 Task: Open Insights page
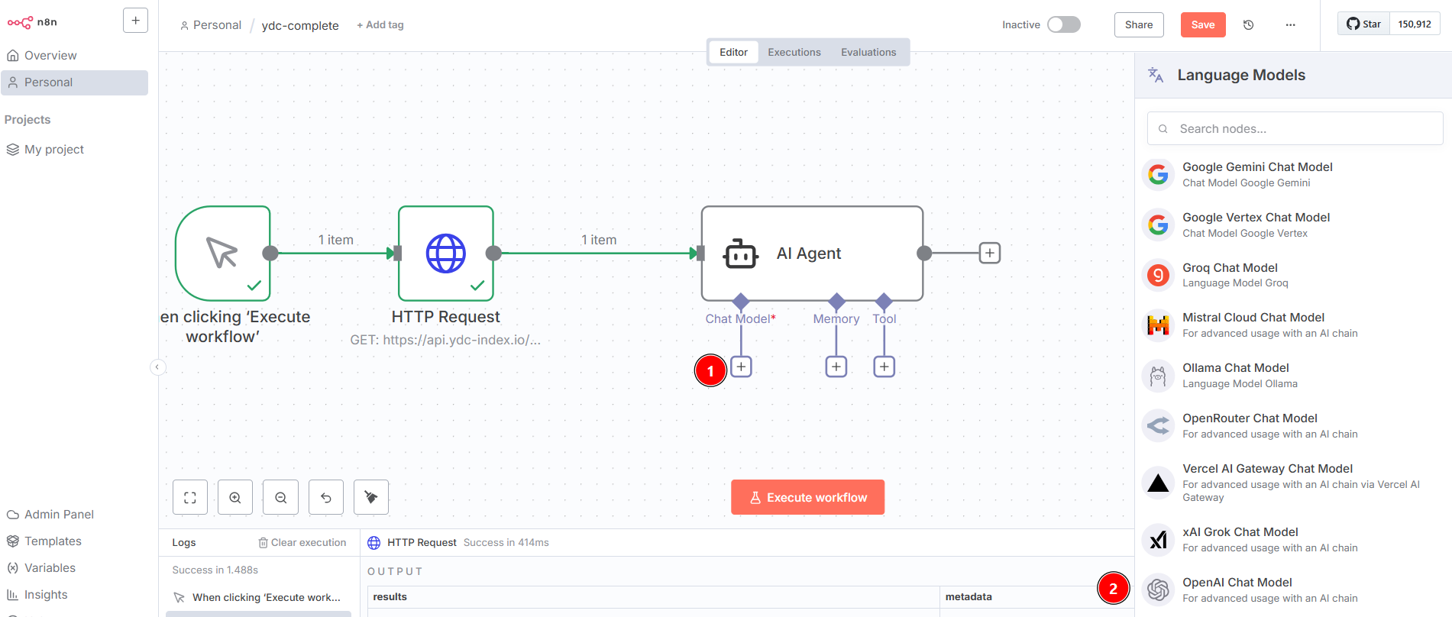pos(46,595)
